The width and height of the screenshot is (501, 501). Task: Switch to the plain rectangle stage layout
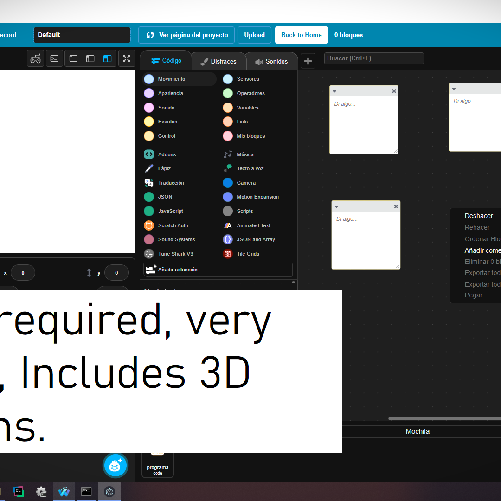click(73, 58)
